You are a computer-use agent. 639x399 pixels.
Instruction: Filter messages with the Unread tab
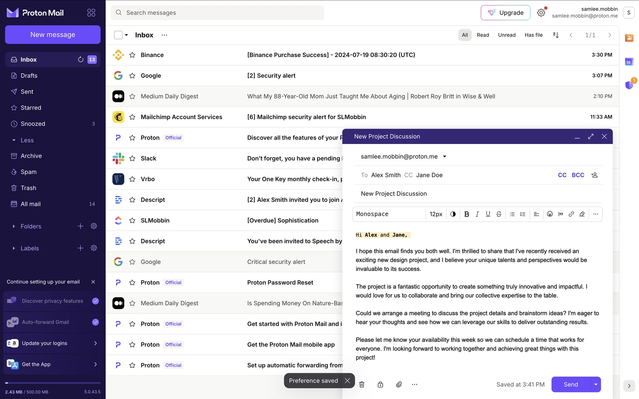pos(507,35)
